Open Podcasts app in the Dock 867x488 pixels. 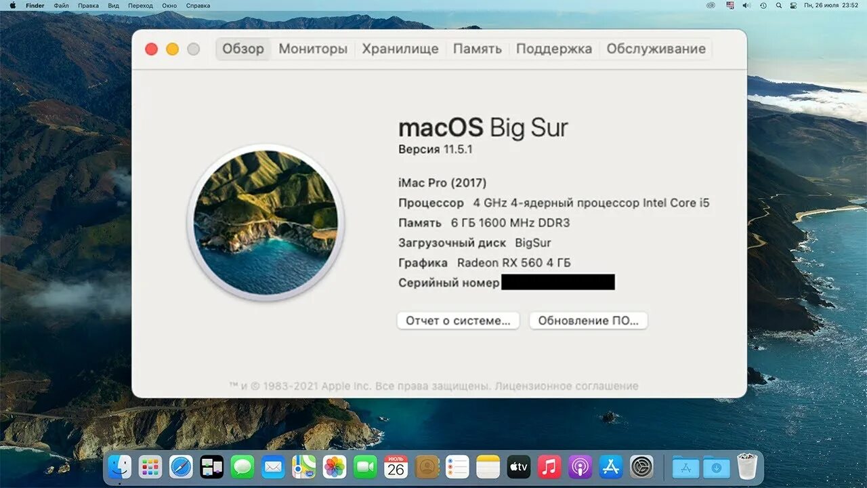pos(580,466)
